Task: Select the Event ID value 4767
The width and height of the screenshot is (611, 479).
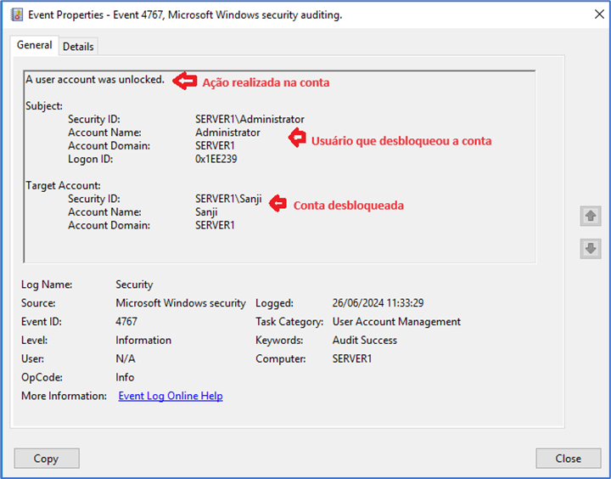Action: pyautogui.click(x=126, y=322)
